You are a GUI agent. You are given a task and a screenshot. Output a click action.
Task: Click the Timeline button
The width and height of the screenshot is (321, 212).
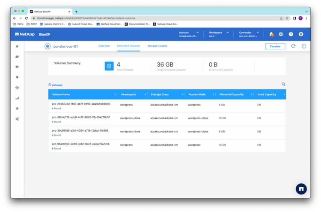coord(275,46)
